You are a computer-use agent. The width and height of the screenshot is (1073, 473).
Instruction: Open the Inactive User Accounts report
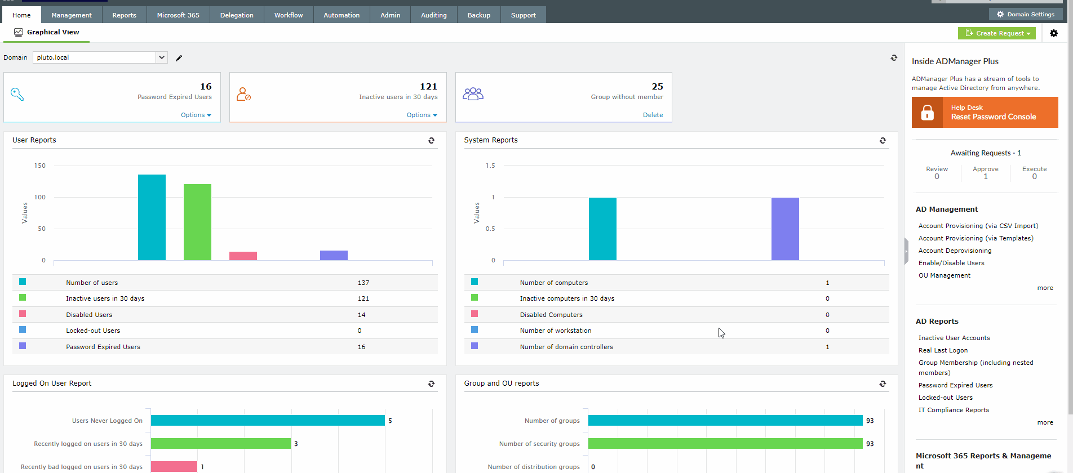point(954,338)
